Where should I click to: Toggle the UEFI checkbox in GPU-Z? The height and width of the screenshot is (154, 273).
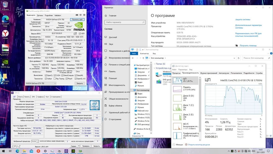80,33
